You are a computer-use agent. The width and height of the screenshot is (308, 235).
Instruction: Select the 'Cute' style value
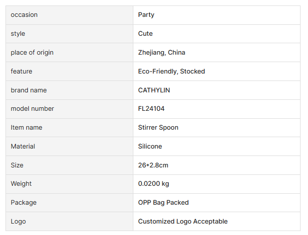(x=145, y=34)
